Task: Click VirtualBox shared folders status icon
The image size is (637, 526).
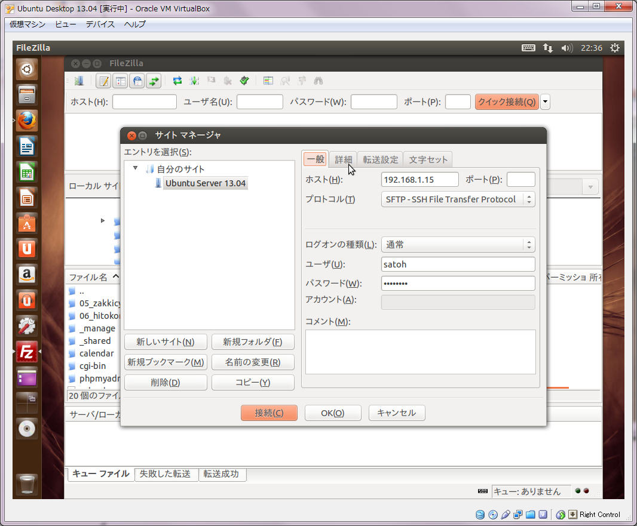Action: [530, 515]
